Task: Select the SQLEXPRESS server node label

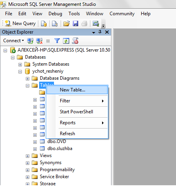Action: coord(64,50)
